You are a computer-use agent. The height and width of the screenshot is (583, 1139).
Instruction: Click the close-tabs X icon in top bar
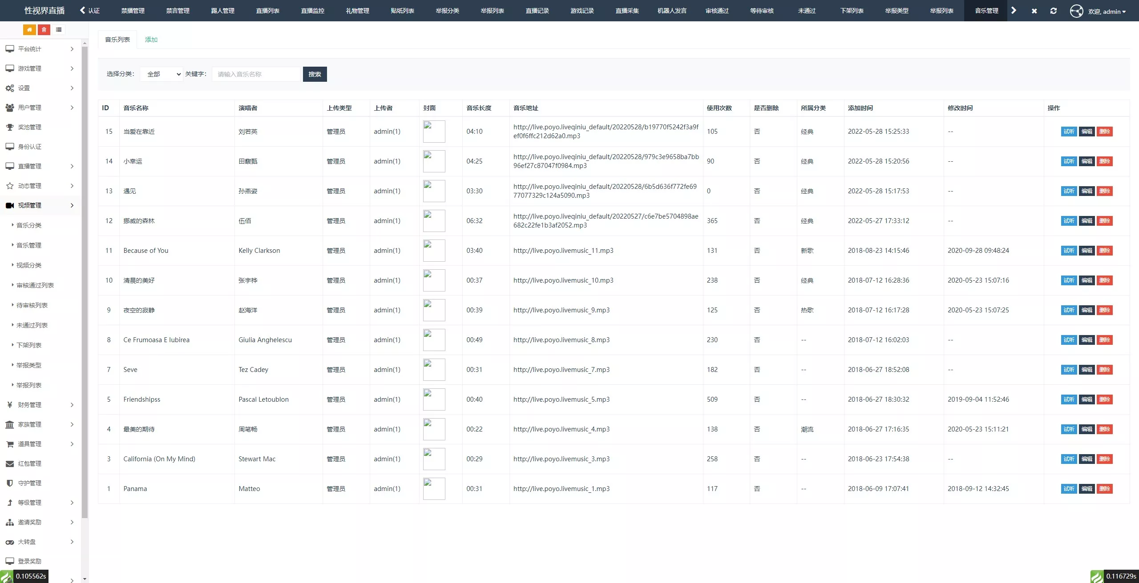pos(1034,11)
